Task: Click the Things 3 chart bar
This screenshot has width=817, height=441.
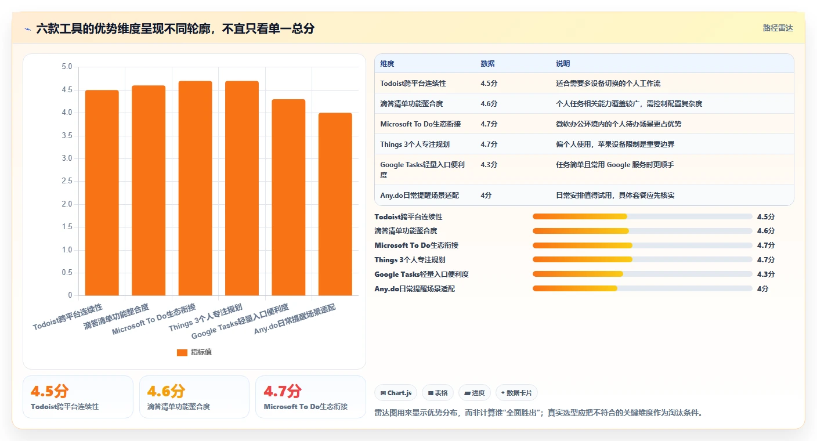Action: click(242, 188)
